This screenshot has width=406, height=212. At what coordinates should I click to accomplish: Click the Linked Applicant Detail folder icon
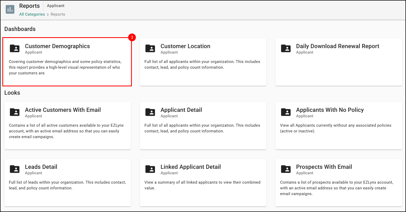tap(150, 169)
